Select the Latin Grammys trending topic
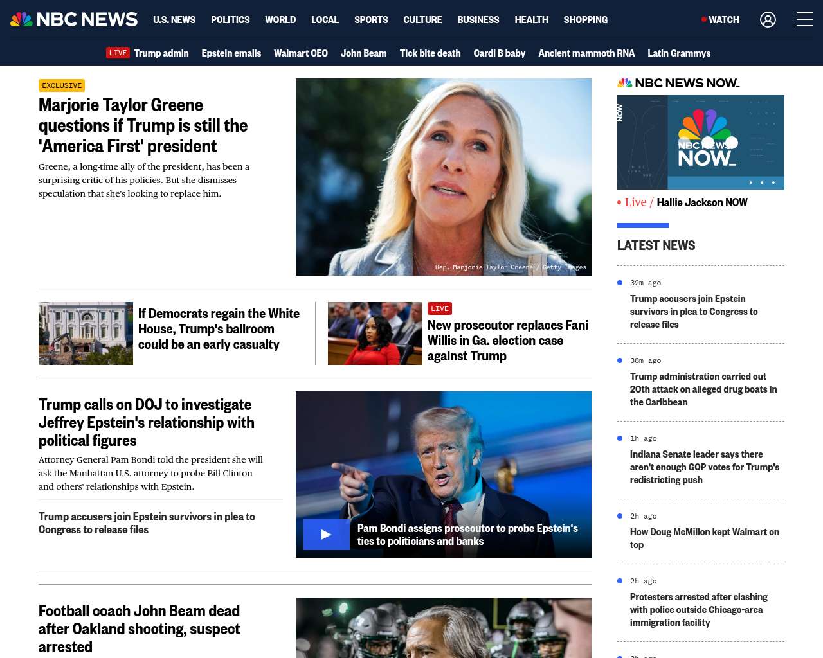Screen dimensions: 823x658 [x=679, y=53]
